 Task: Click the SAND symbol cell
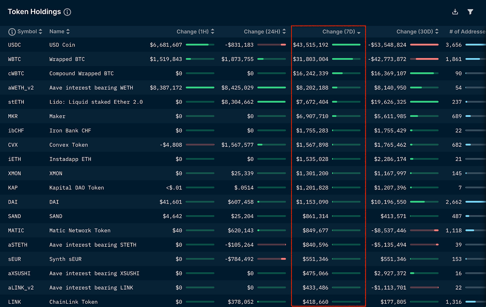point(14,216)
